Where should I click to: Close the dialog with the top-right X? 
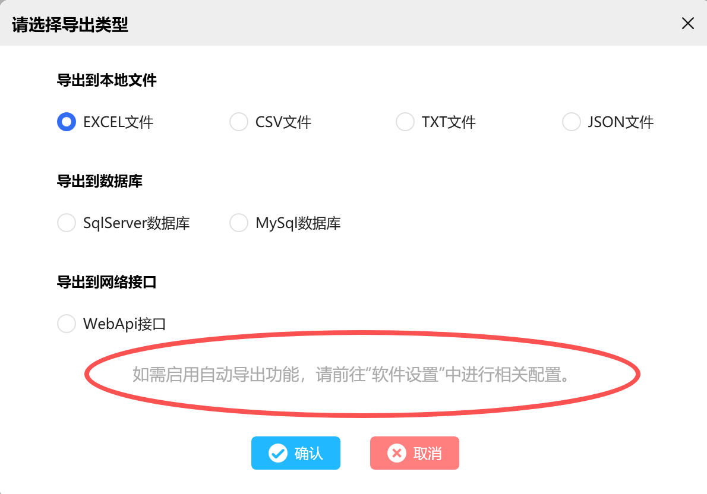click(687, 23)
